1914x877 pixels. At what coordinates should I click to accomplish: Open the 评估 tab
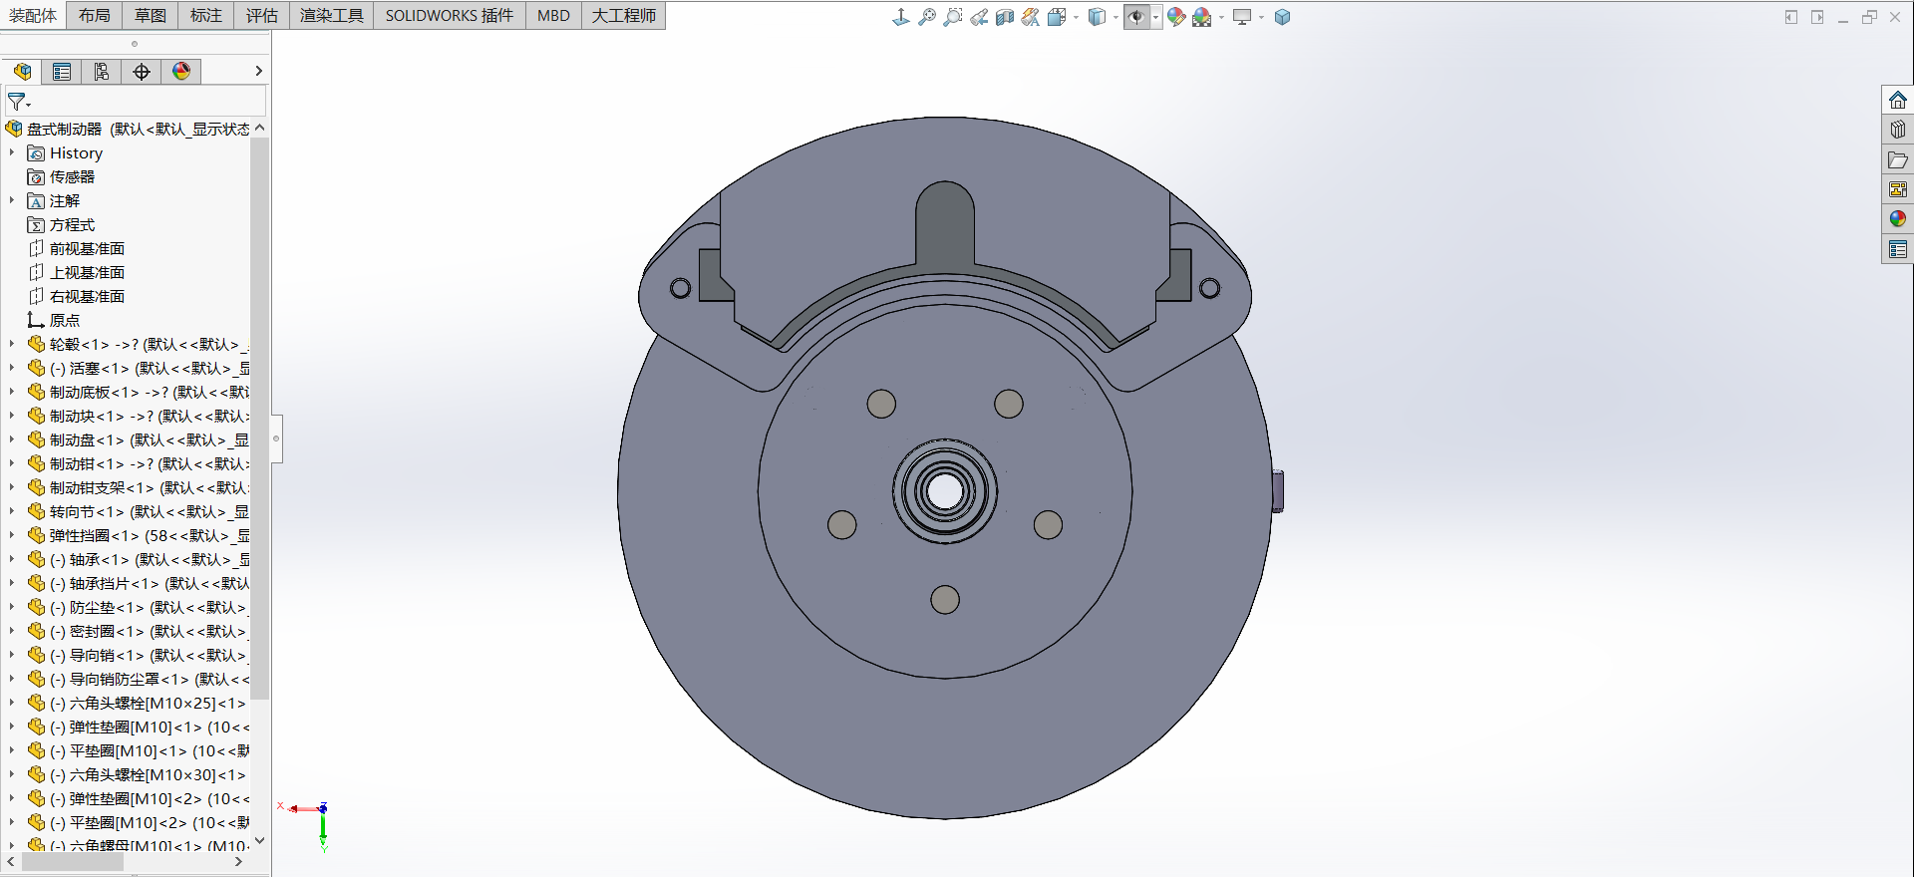262,15
